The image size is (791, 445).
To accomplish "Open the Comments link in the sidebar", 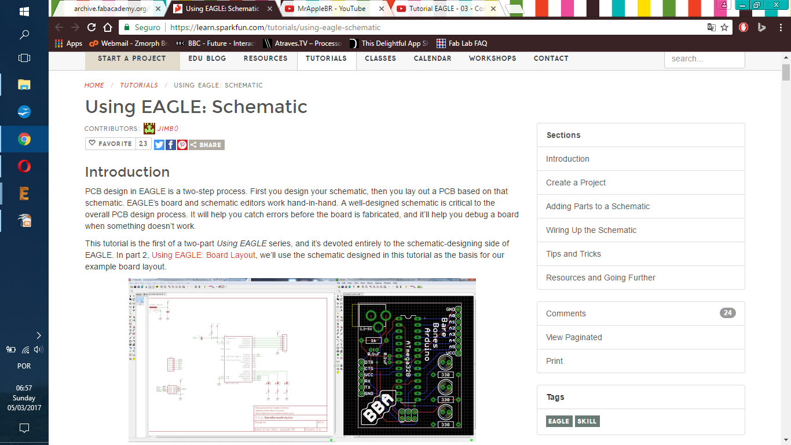I will click(640, 313).
